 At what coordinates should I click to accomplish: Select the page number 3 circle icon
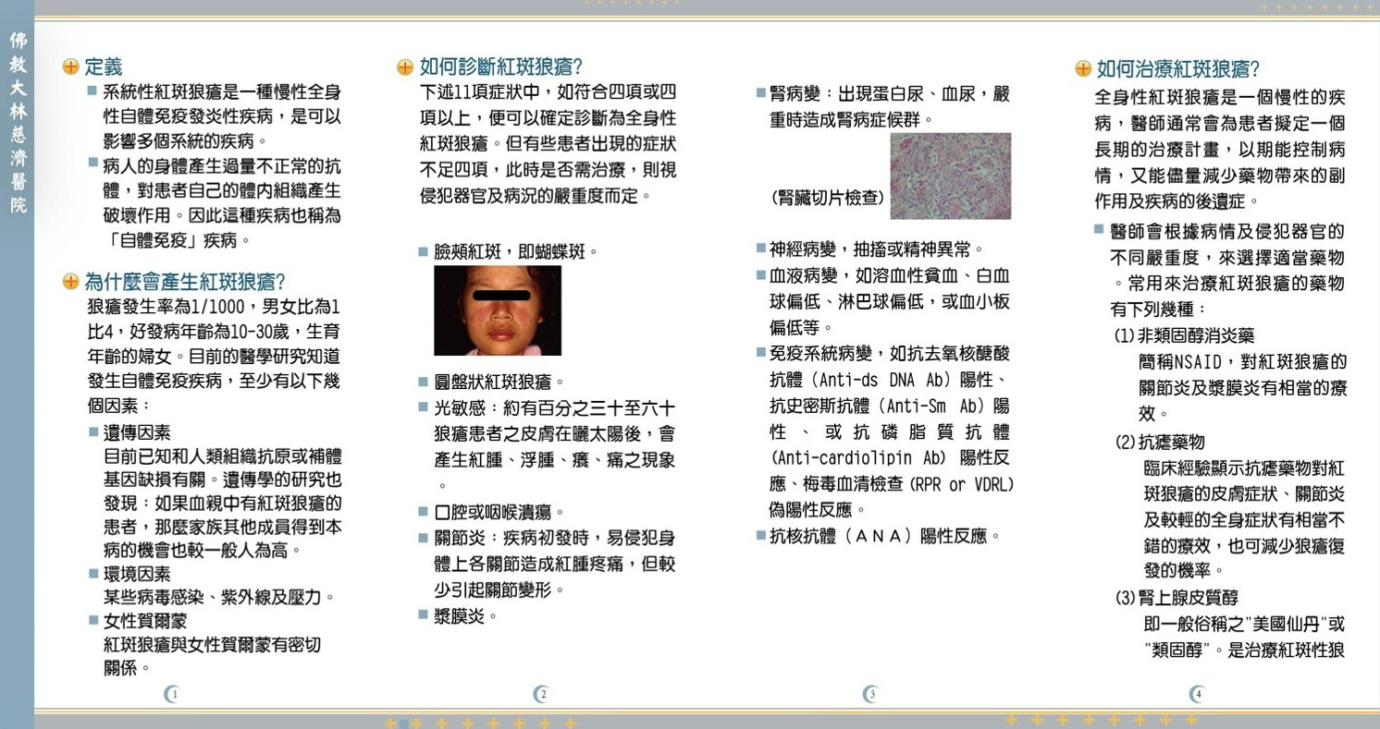pyautogui.click(x=870, y=693)
